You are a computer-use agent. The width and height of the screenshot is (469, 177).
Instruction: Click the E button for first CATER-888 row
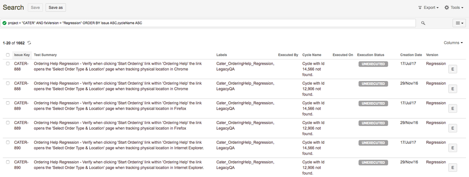click(452, 69)
